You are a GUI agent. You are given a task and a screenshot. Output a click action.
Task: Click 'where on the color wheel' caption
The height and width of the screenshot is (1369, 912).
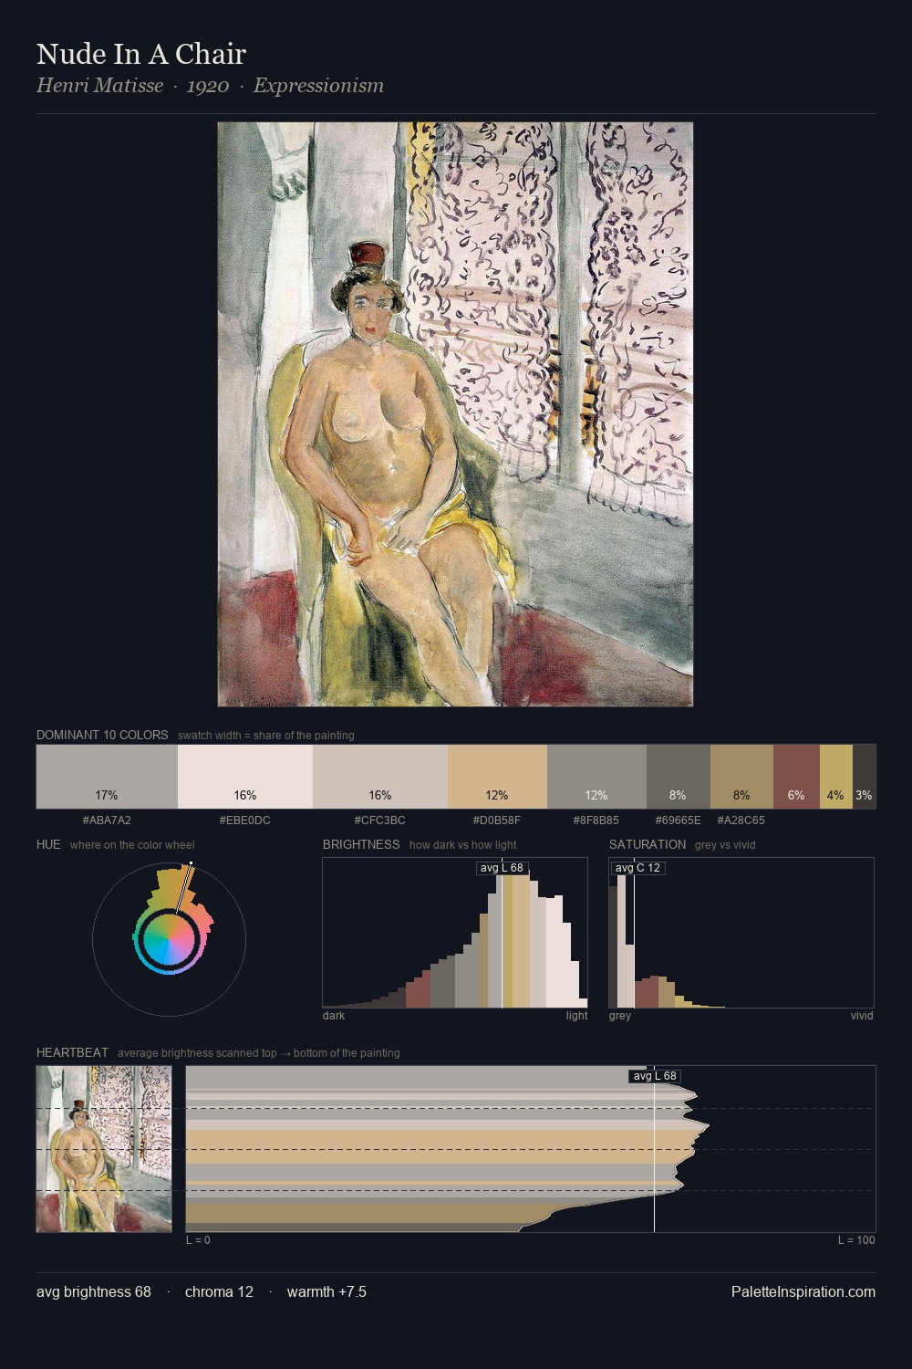[x=132, y=845]
